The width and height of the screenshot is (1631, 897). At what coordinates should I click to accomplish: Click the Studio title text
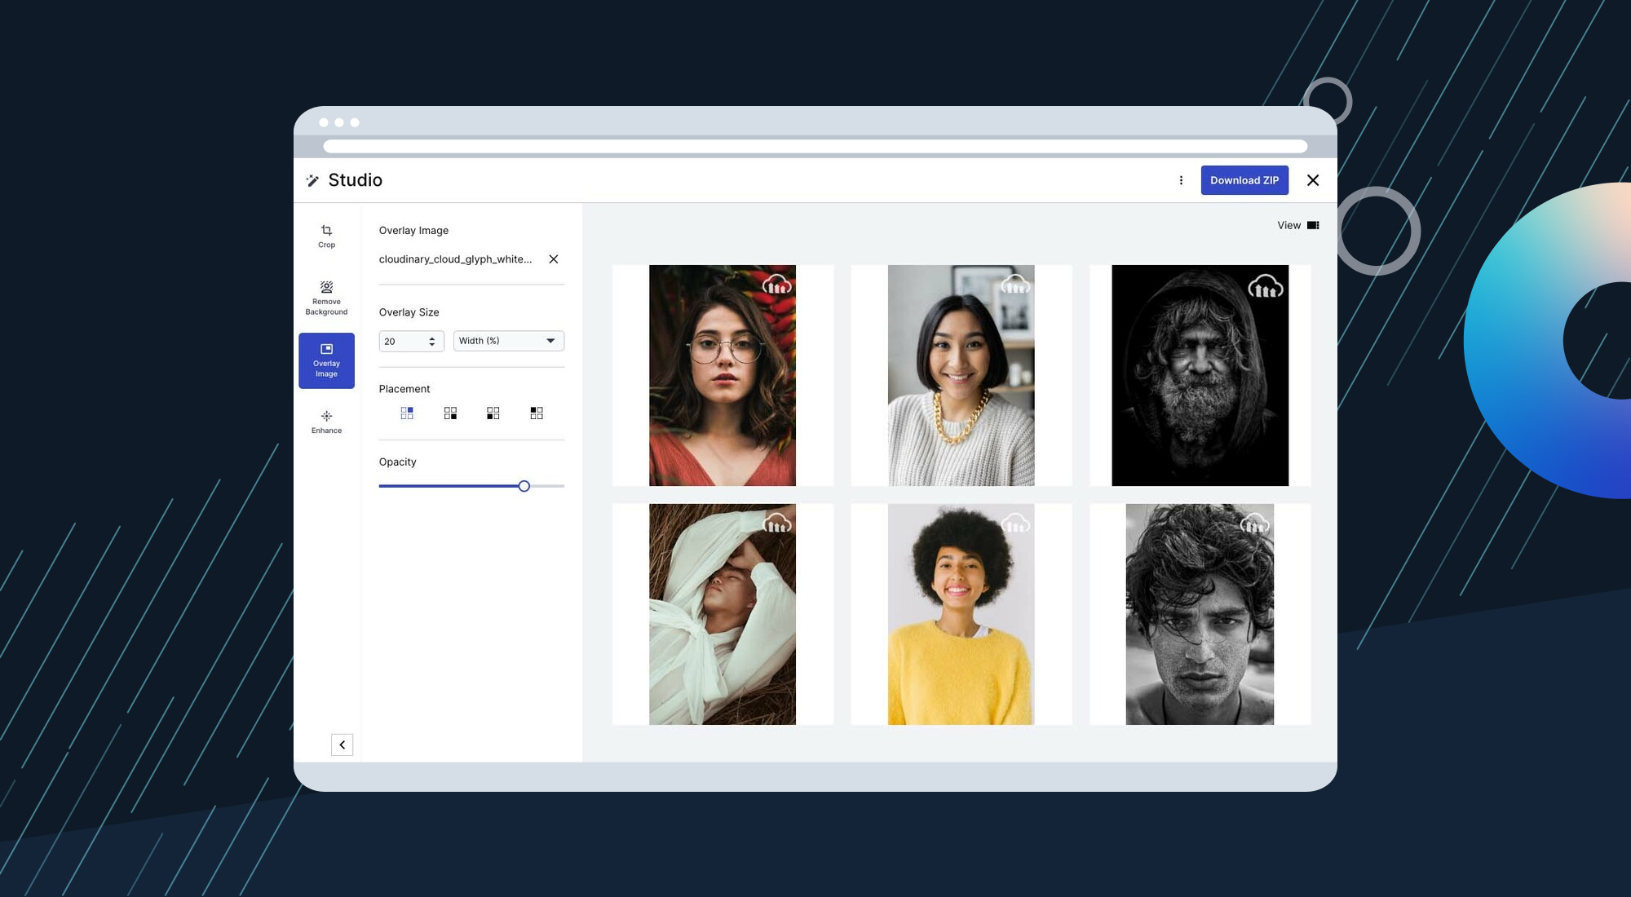tap(356, 180)
